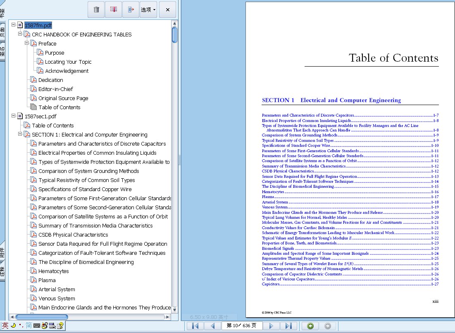Image resolution: width=455 pixels, height=333 pixels.
Task: Click document icon next to 1587sec1.pdf
Action: click(x=20, y=116)
